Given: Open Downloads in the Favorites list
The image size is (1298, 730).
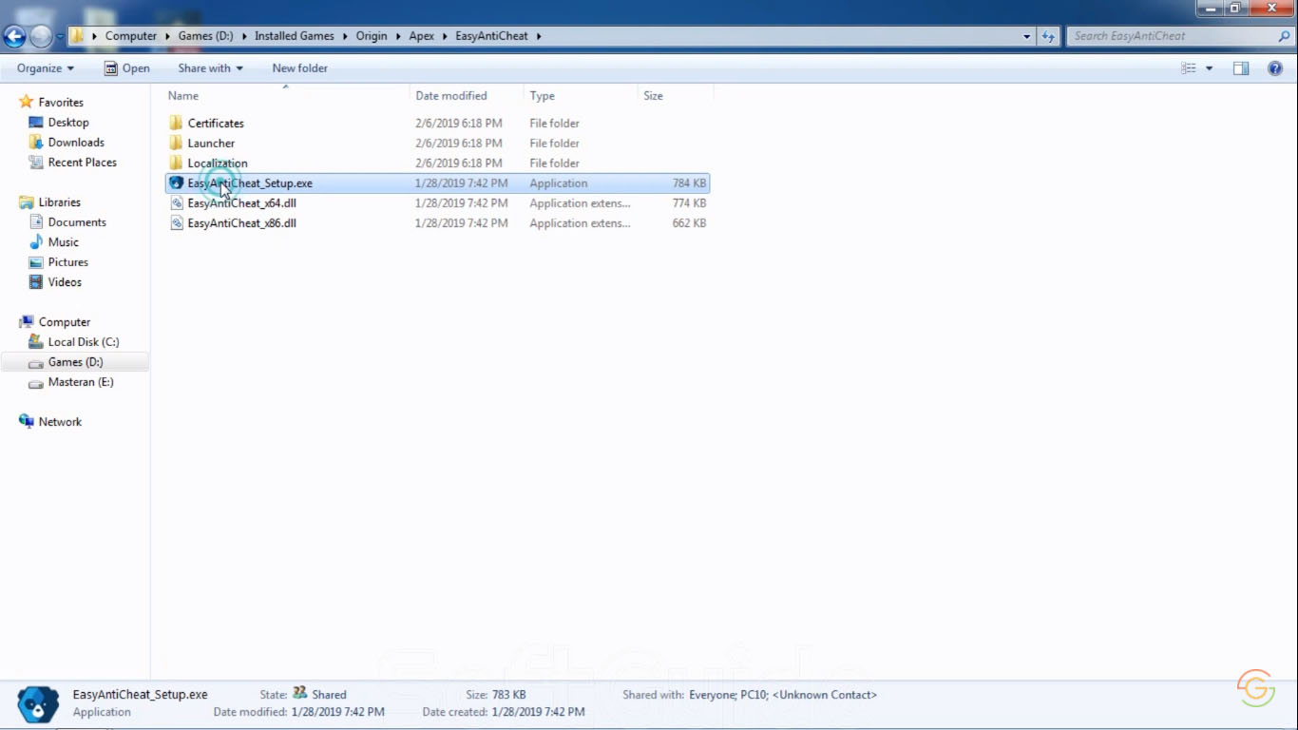Looking at the screenshot, I should coord(76,143).
